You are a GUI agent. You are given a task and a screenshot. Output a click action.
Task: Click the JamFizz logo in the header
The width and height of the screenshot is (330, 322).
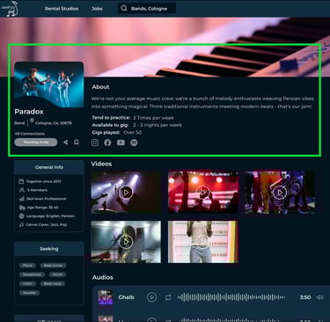tap(10, 9)
